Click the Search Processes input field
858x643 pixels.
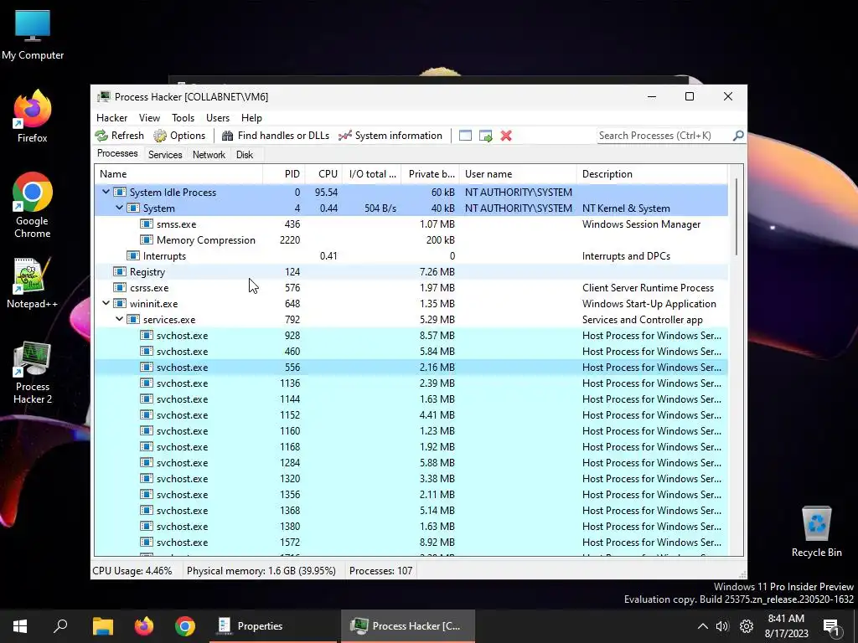coord(664,136)
